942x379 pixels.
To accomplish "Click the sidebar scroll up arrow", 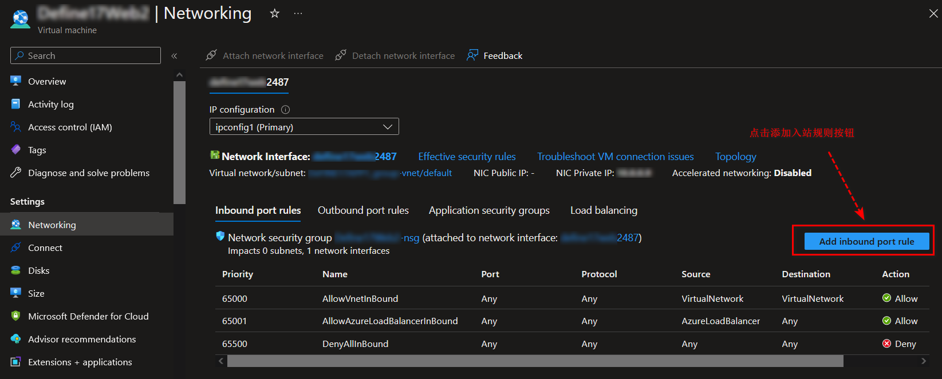I will coord(179,75).
